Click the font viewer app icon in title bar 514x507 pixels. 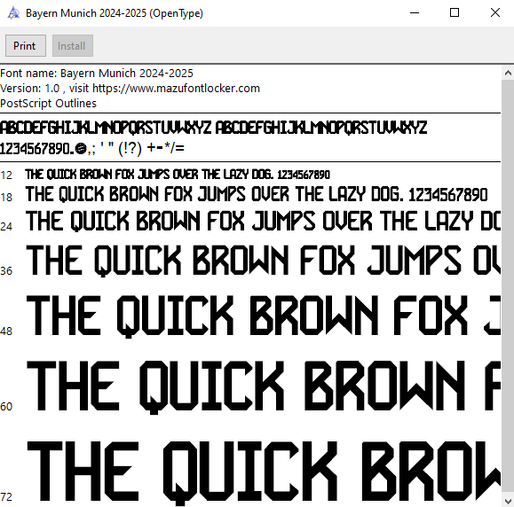click(x=13, y=13)
